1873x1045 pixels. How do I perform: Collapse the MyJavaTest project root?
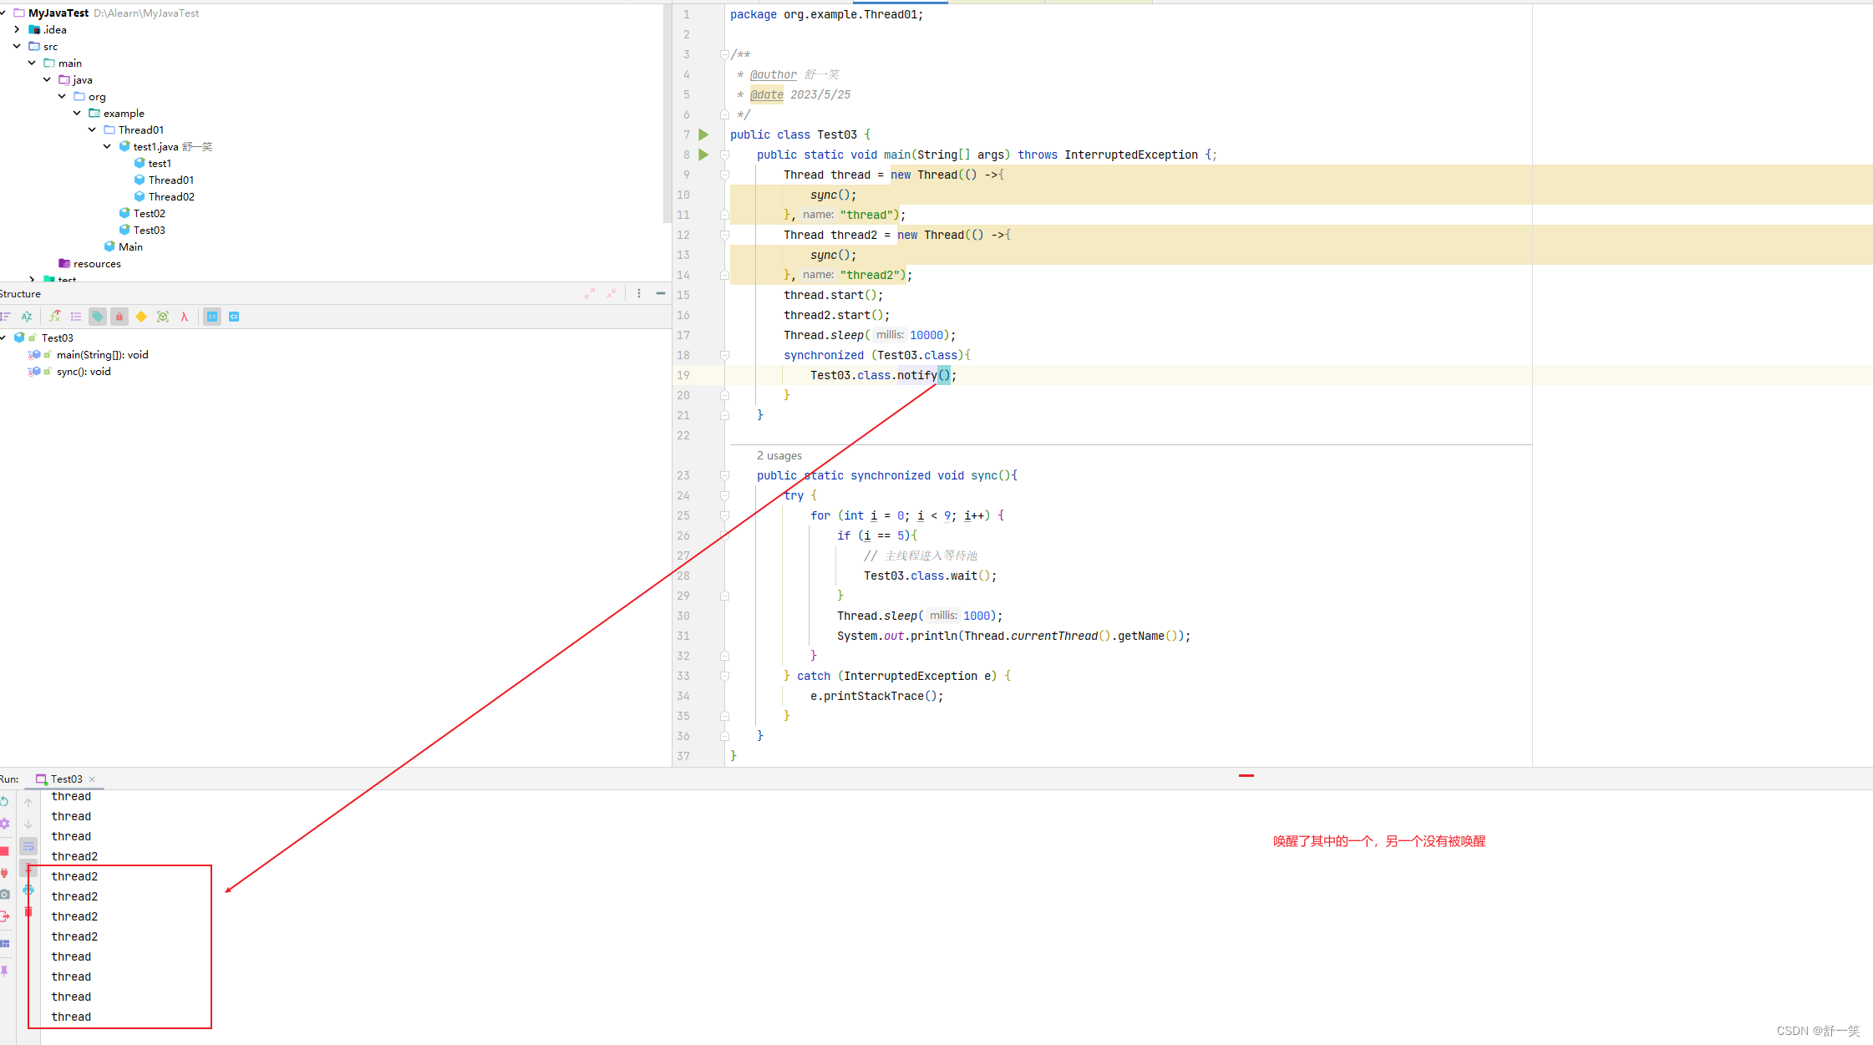point(3,13)
